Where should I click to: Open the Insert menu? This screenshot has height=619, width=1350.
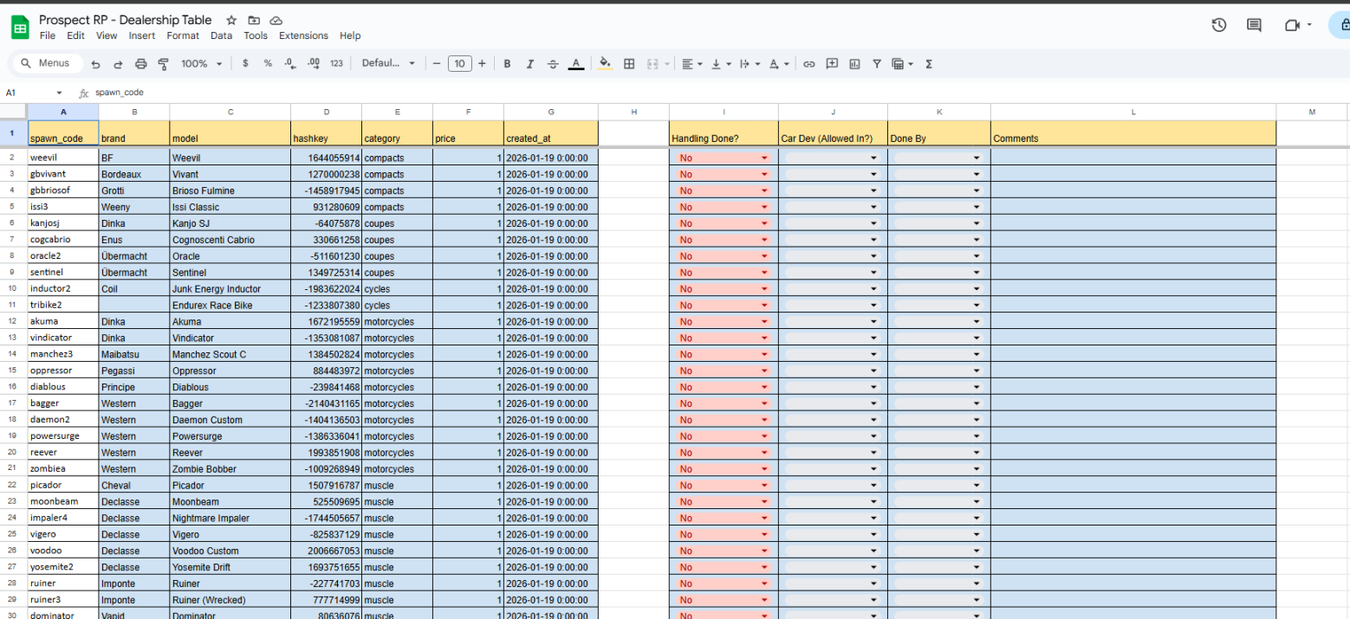tap(142, 36)
